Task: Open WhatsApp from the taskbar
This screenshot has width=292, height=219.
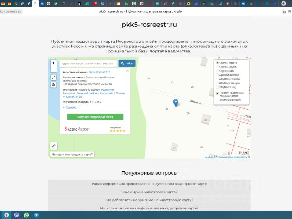Action: [x=26, y=214]
